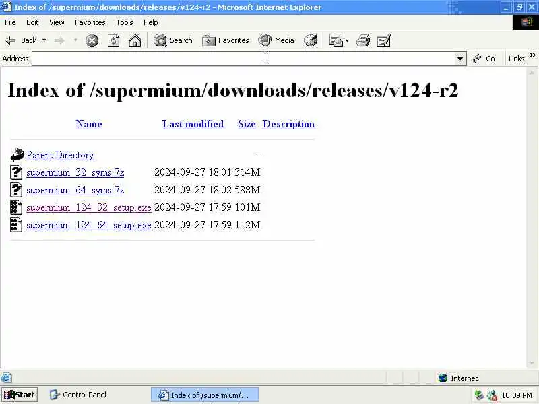Minimize the Internet Explorer window

click(506, 7)
